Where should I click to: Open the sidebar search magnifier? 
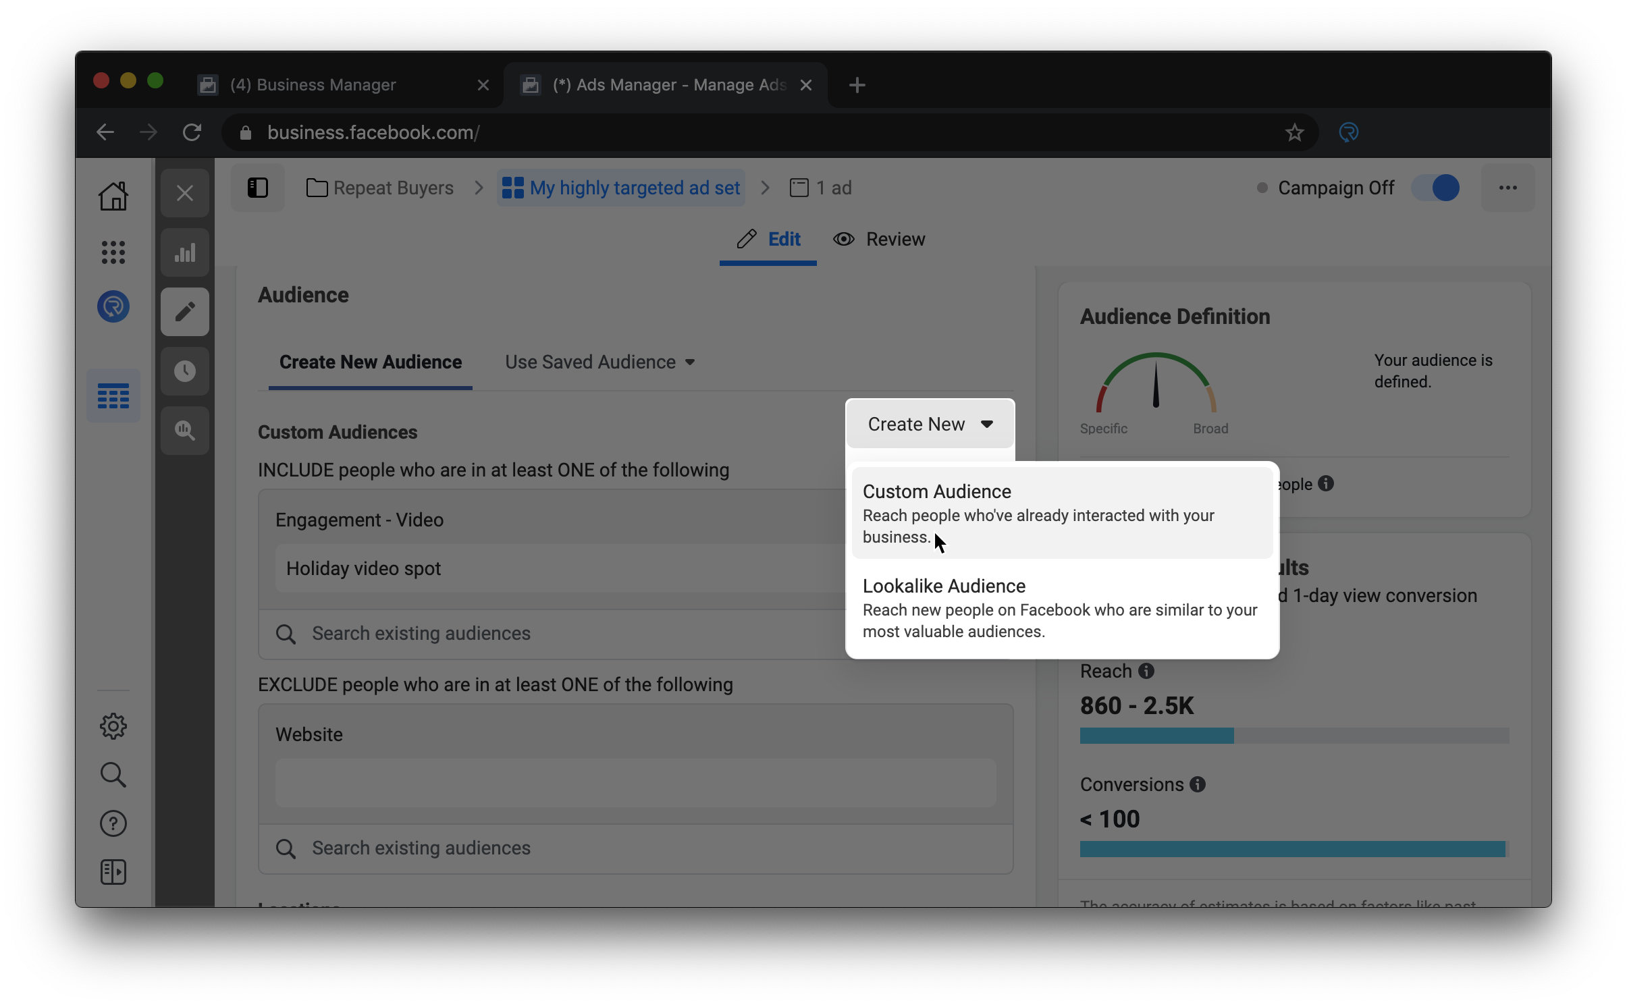[113, 775]
